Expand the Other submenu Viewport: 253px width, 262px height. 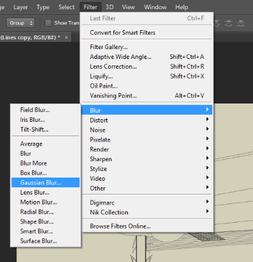(x=147, y=188)
